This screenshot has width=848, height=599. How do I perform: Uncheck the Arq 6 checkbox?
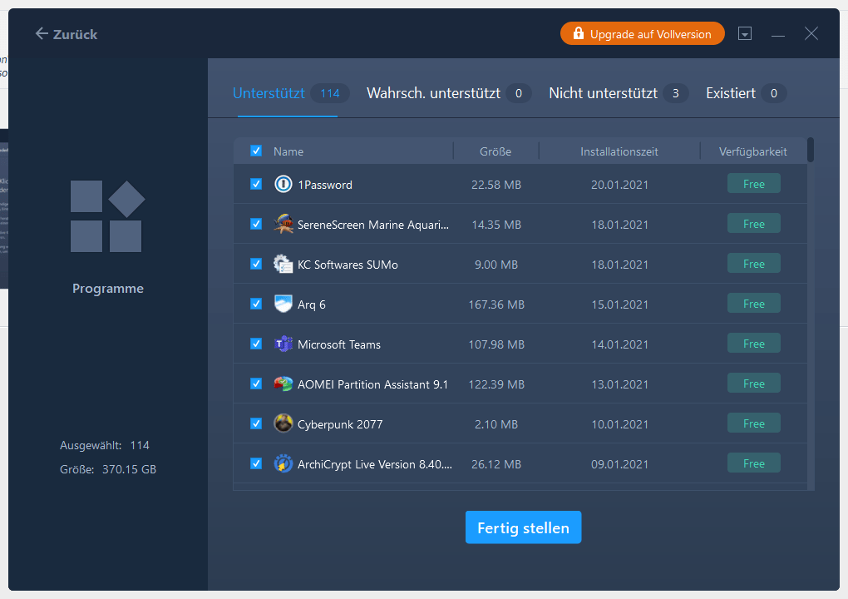pyautogui.click(x=256, y=304)
